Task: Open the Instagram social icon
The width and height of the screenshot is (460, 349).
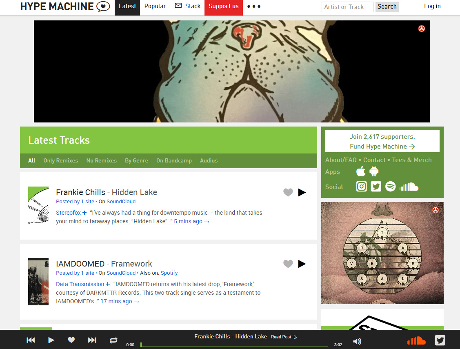Action: click(x=362, y=187)
